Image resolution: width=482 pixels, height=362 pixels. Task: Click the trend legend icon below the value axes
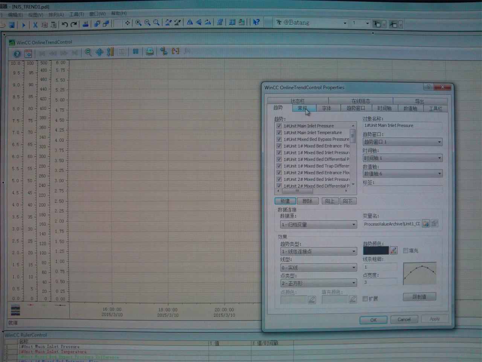point(15,309)
